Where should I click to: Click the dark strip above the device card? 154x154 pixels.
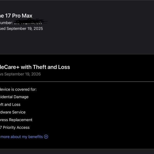click(77, 0)
